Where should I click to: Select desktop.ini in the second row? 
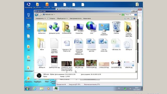(x=129, y=44)
